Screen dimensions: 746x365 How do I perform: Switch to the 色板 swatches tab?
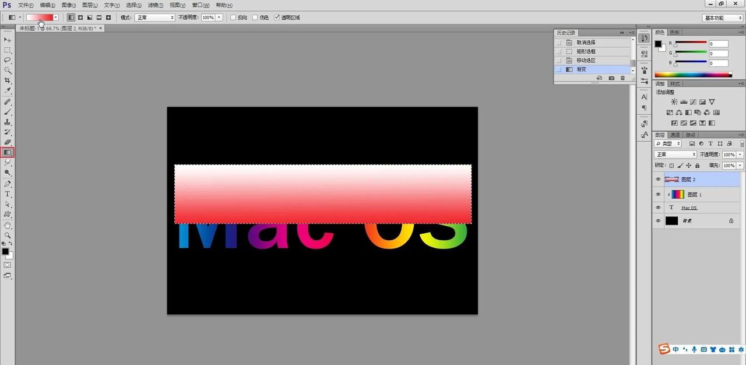674,32
